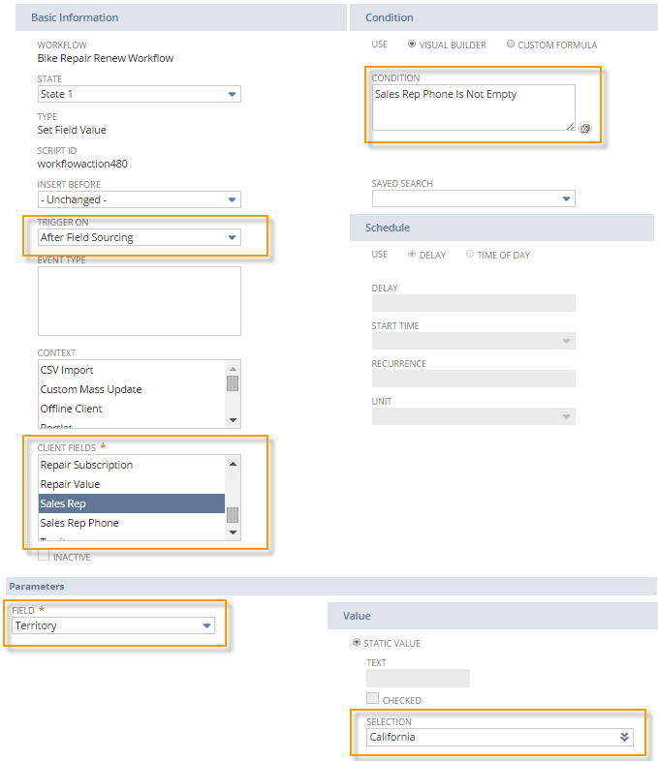Click the Context list scroll up arrow
This screenshot has width=658, height=761.
[234, 369]
